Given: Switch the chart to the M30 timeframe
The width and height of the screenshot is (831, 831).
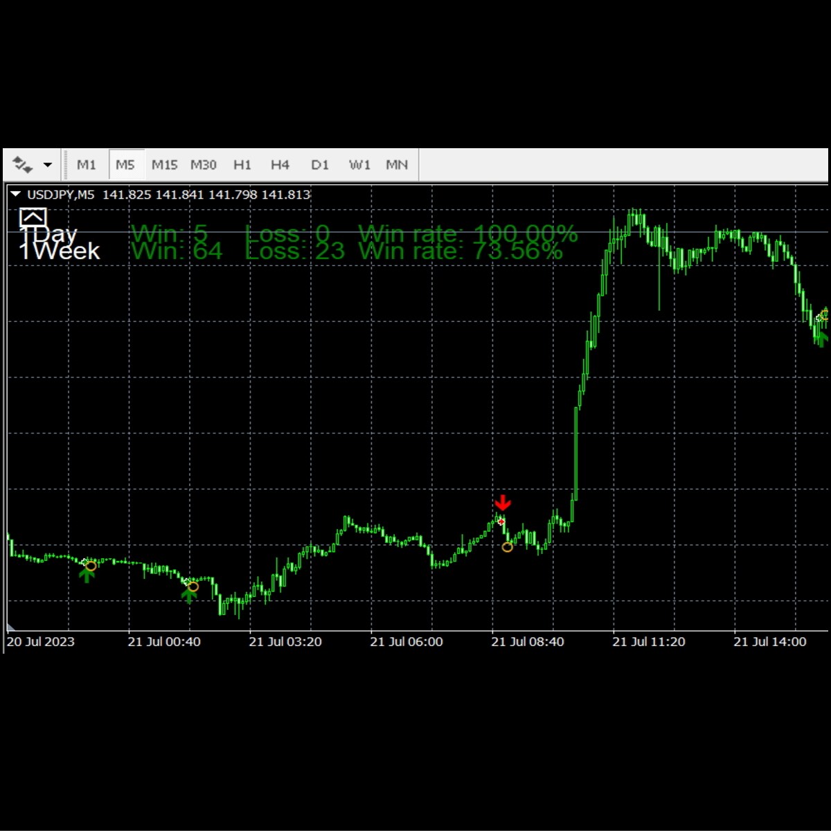Looking at the screenshot, I should 204,165.
